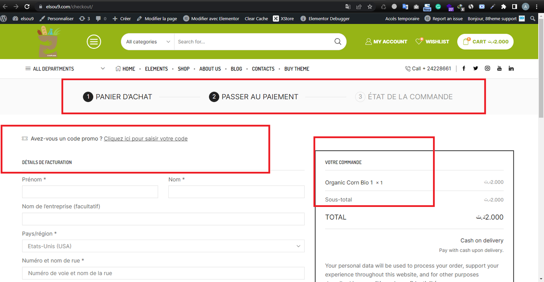Click Personnaliser in the admin bar
This screenshot has width=544, height=282.
click(57, 19)
